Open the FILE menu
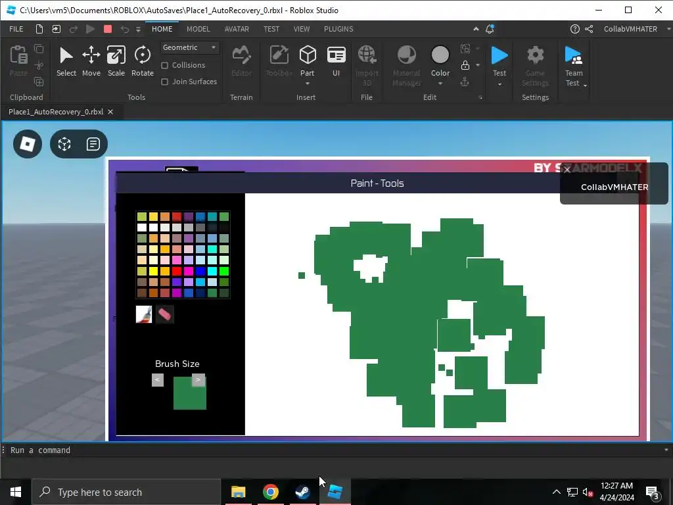Viewport: 673px width, 505px height. coord(16,29)
